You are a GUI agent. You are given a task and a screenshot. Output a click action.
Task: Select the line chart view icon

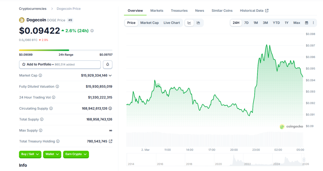click(x=189, y=23)
